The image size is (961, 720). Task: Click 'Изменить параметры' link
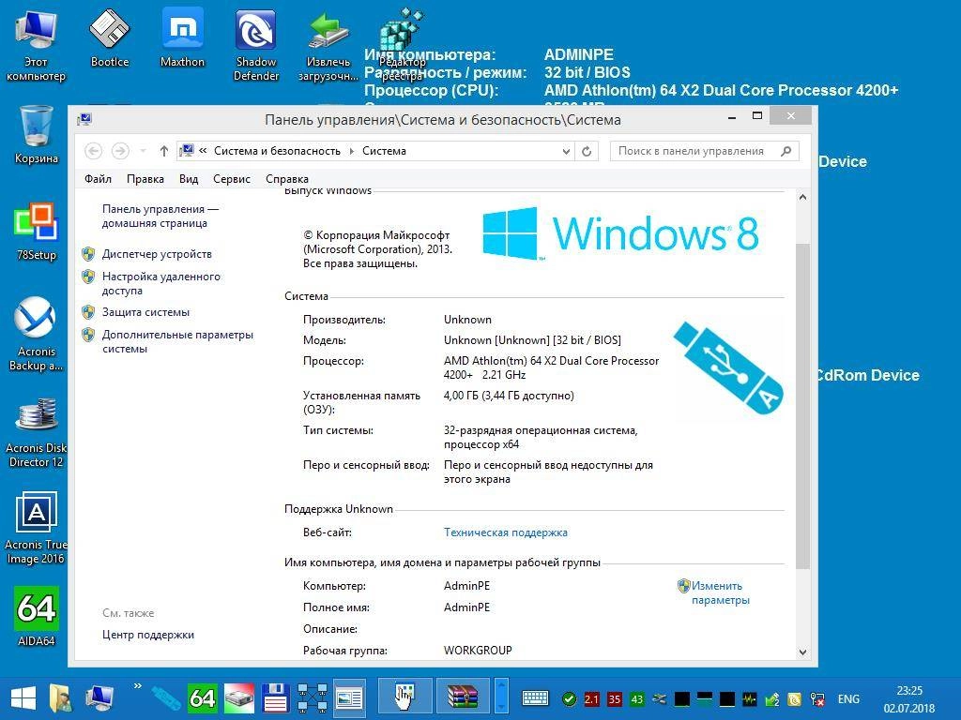coord(720,592)
